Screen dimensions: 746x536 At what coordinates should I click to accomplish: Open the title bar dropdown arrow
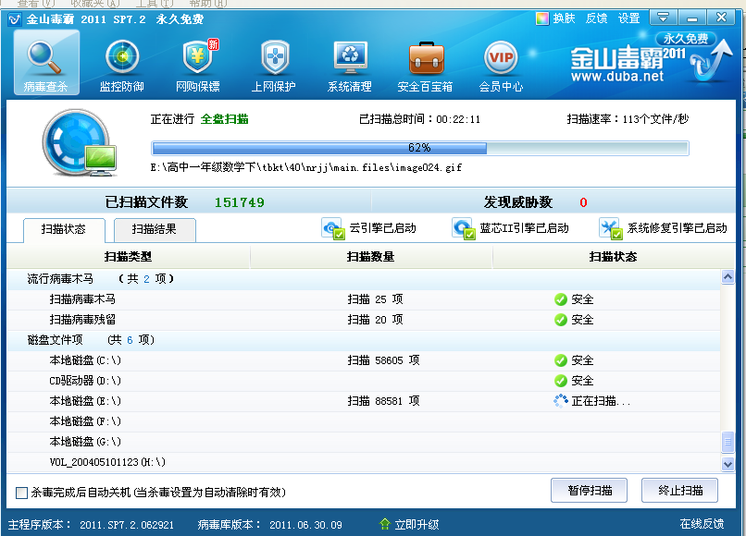coord(663,17)
